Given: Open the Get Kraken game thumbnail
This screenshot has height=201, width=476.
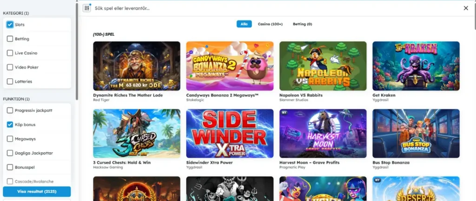Looking at the screenshot, I should click(x=416, y=66).
